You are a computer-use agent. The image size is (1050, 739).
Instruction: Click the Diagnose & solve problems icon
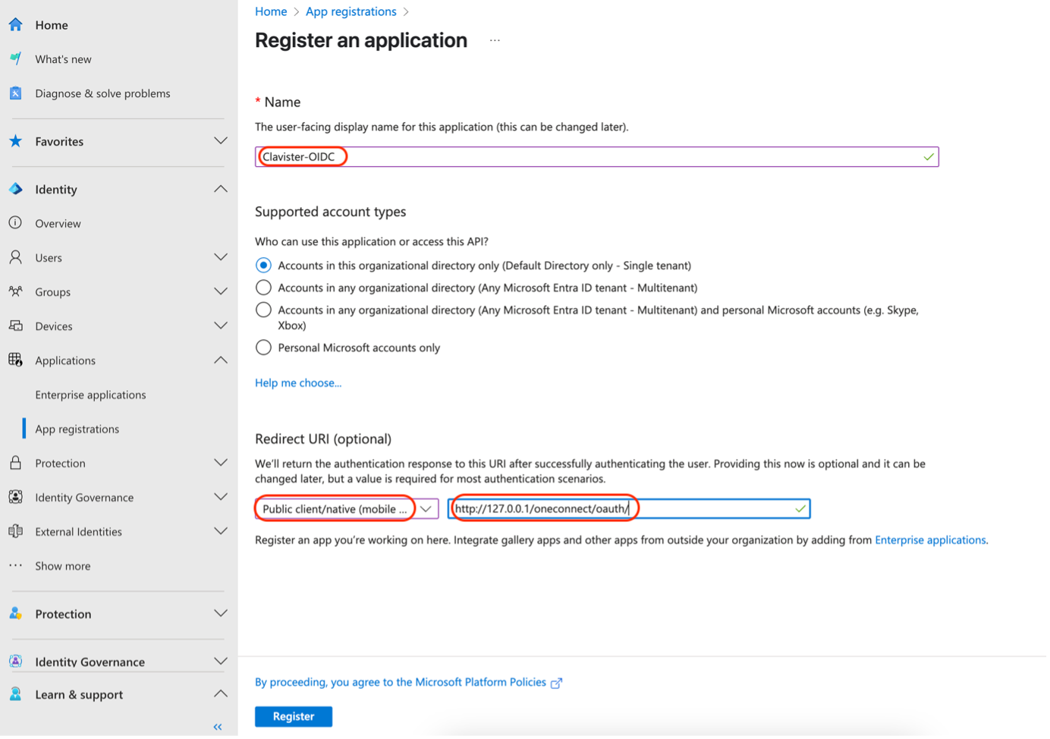[x=15, y=93]
